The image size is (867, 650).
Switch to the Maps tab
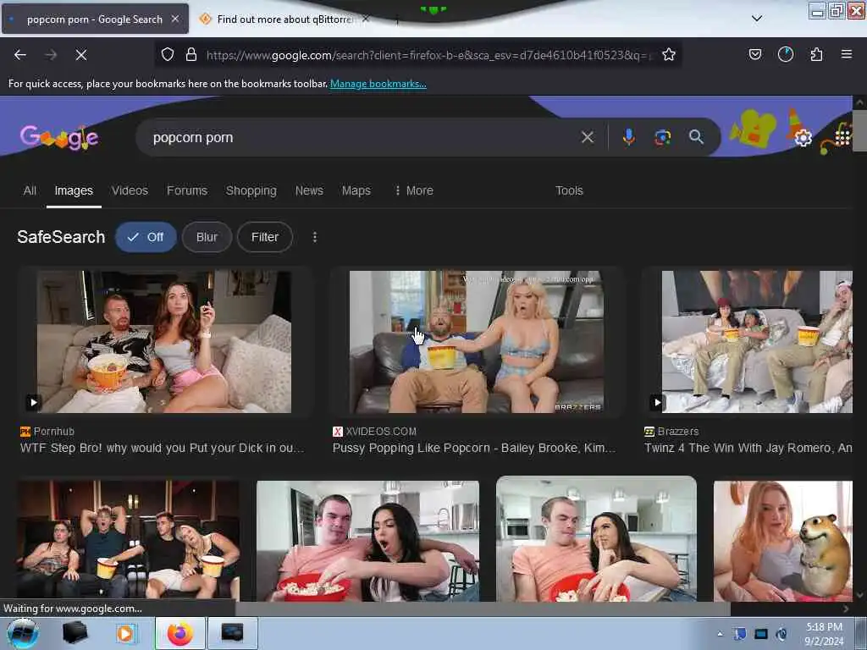click(356, 190)
